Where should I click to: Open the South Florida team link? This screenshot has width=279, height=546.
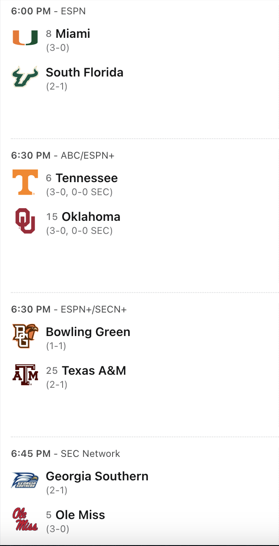point(84,72)
